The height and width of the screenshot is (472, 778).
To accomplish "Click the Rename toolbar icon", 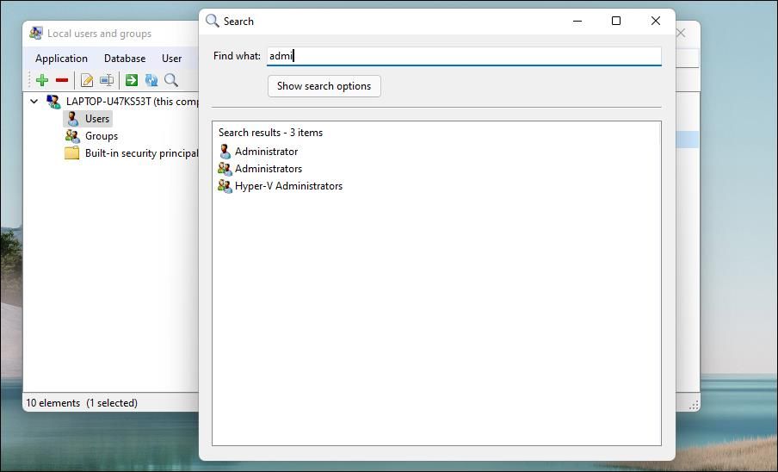I will [x=107, y=80].
